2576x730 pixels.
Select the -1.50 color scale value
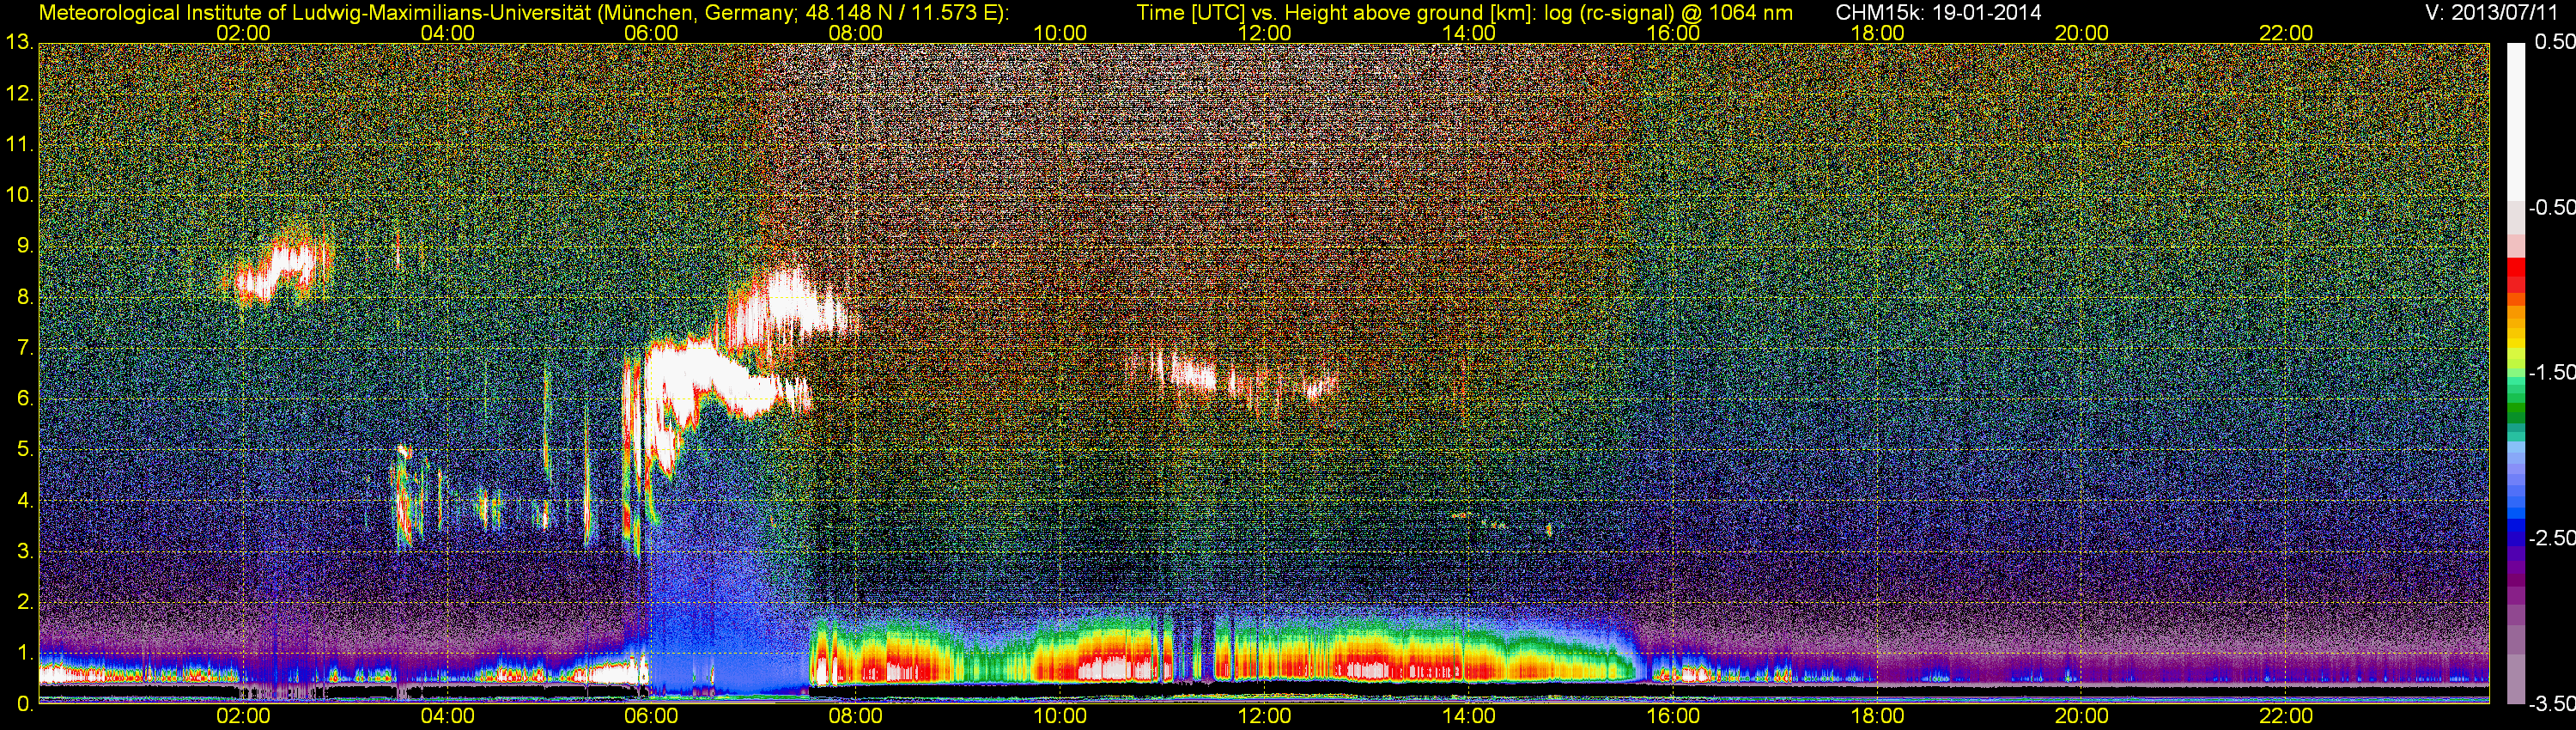2551,373
